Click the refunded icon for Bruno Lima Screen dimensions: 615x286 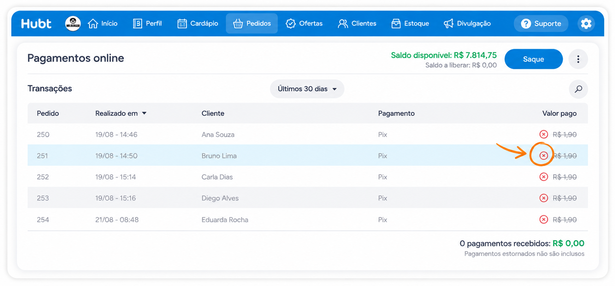tap(544, 156)
